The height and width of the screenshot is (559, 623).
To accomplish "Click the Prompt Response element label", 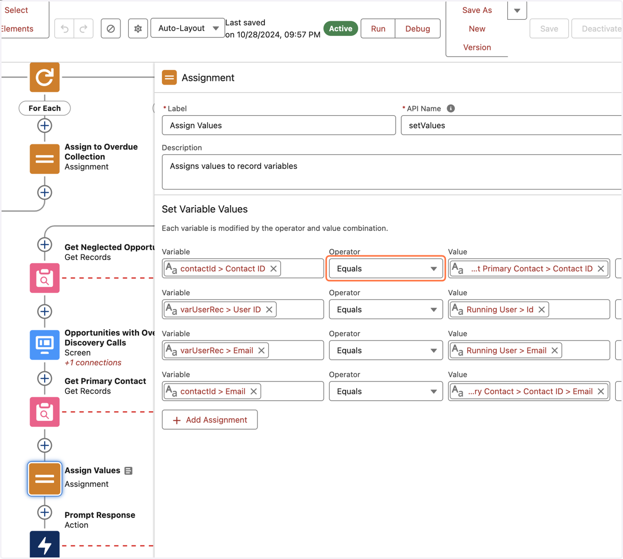I will [100, 515].
